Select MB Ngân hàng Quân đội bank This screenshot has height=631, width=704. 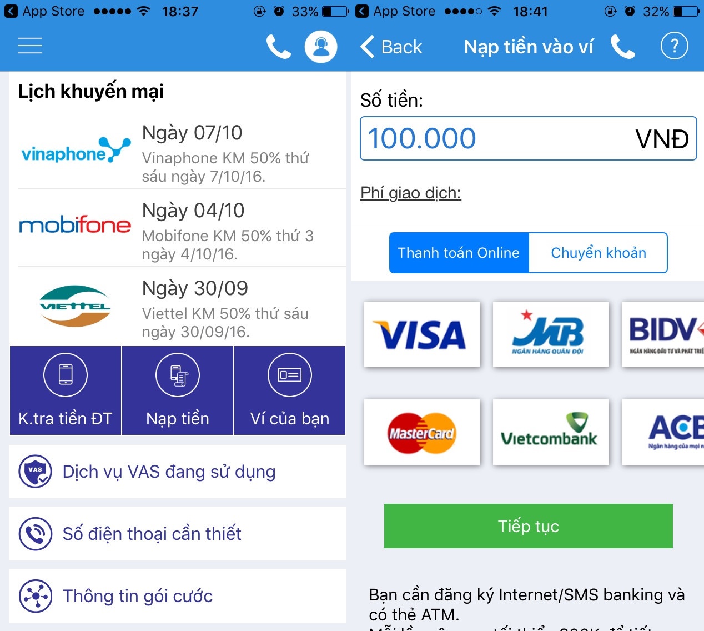click(x=551, y=334)
